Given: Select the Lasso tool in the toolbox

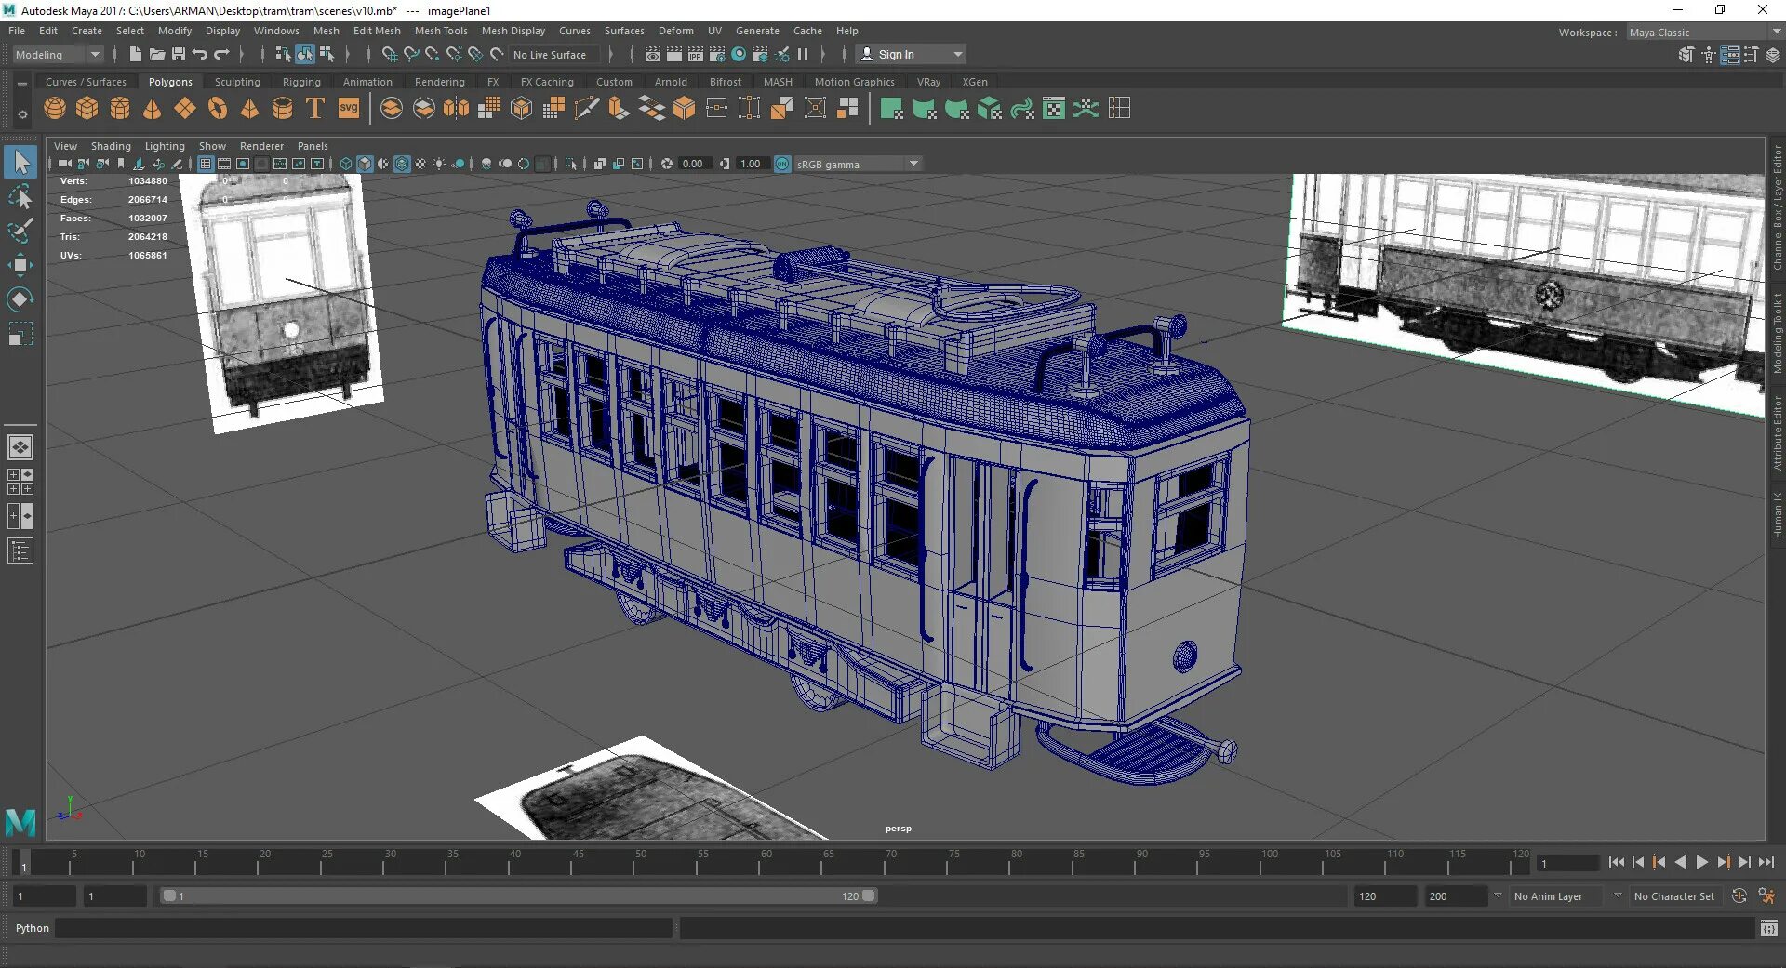Looking at the screenshot, I should coord(20,196).
